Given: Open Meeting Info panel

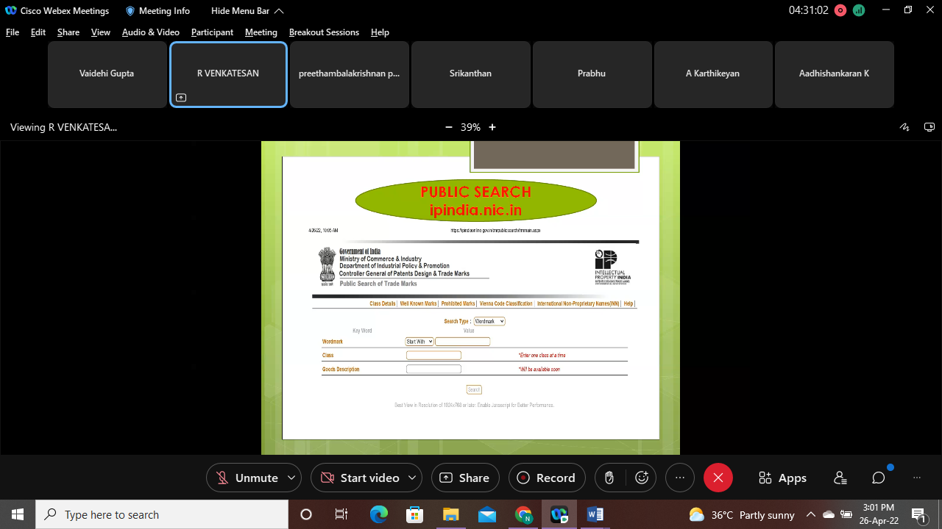Looking at the screenshot, I should pyautogui.click(x=157, y=10).
